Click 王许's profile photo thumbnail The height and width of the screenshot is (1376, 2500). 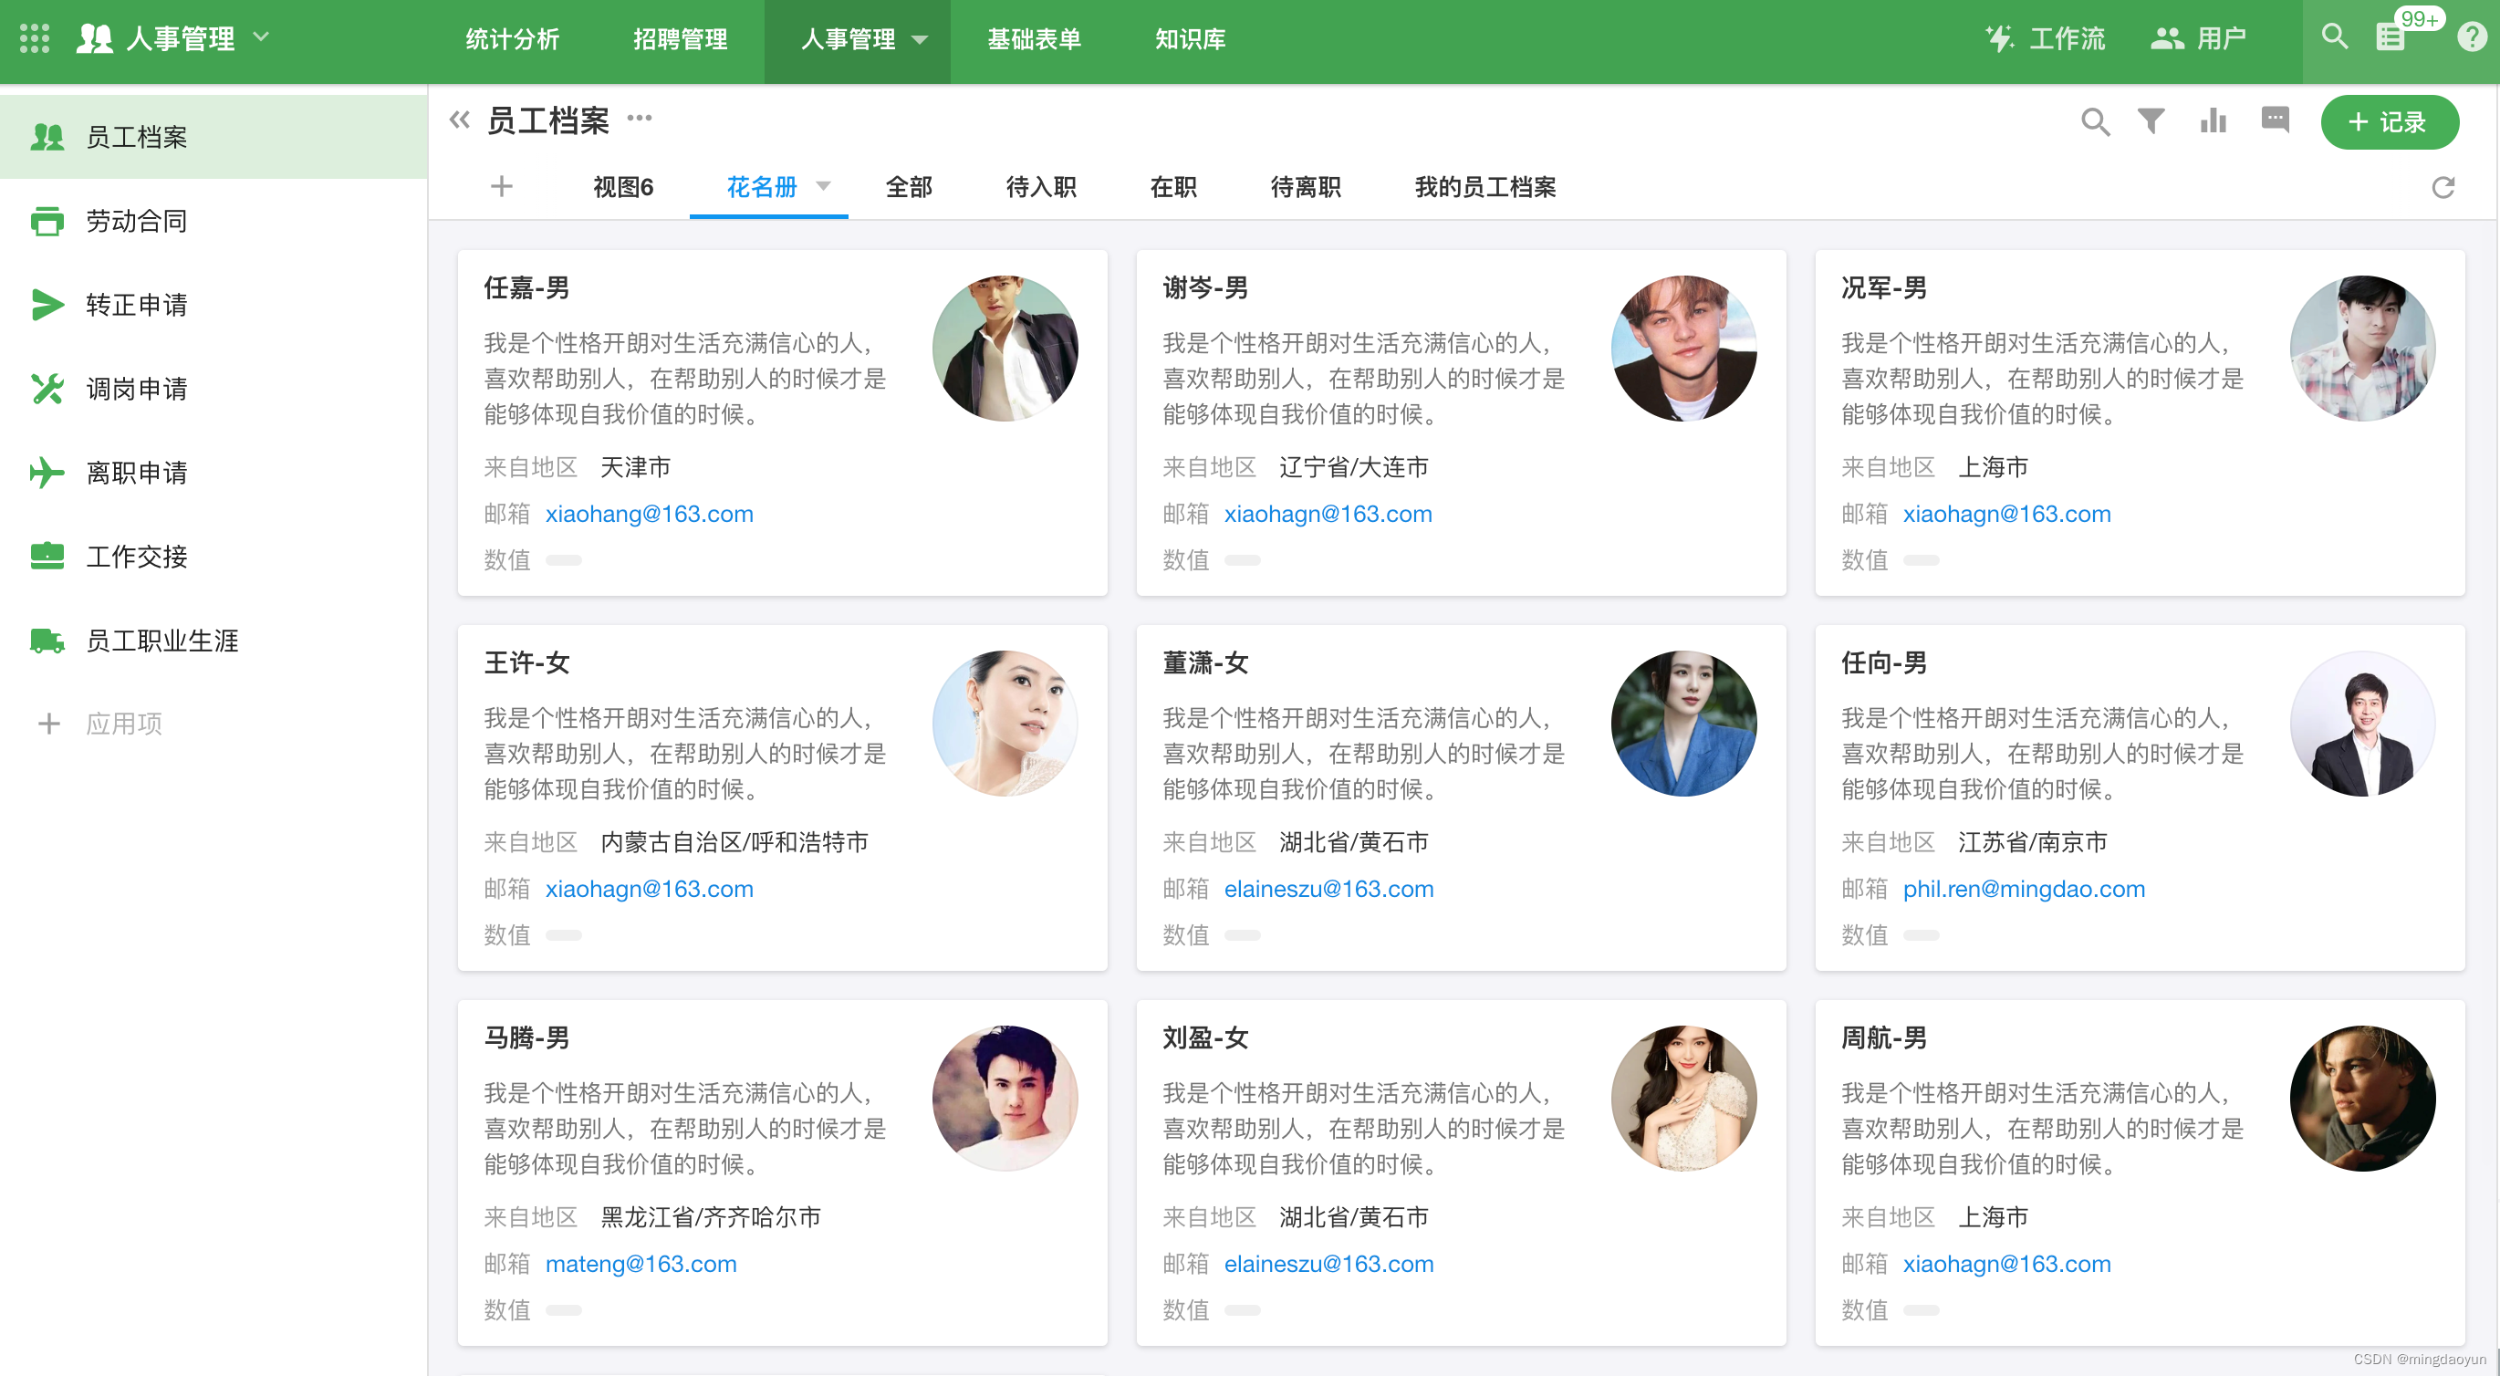pyautogui.click(x=1006, y=723)
